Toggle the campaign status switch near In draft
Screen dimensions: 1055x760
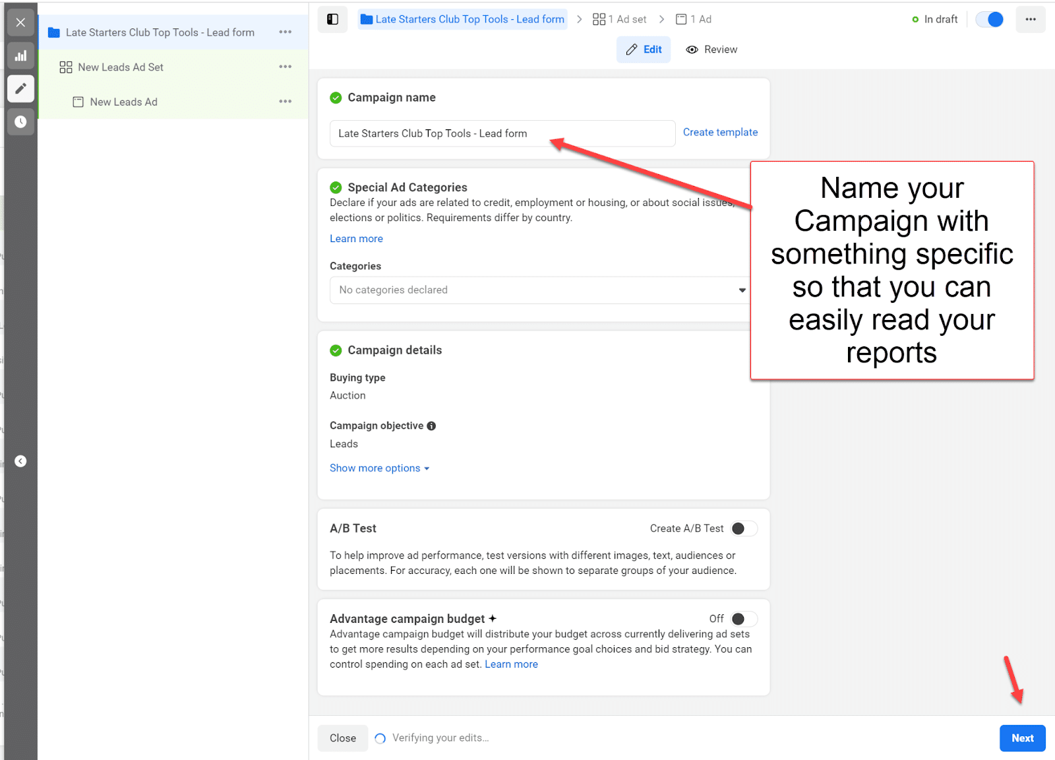(x=990, y=19)
